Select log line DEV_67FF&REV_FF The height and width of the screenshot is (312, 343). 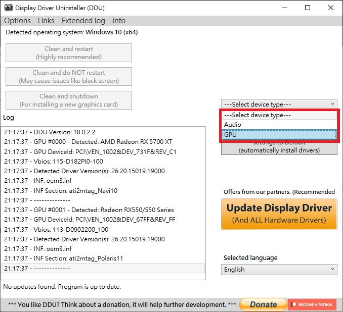point(103,220)
